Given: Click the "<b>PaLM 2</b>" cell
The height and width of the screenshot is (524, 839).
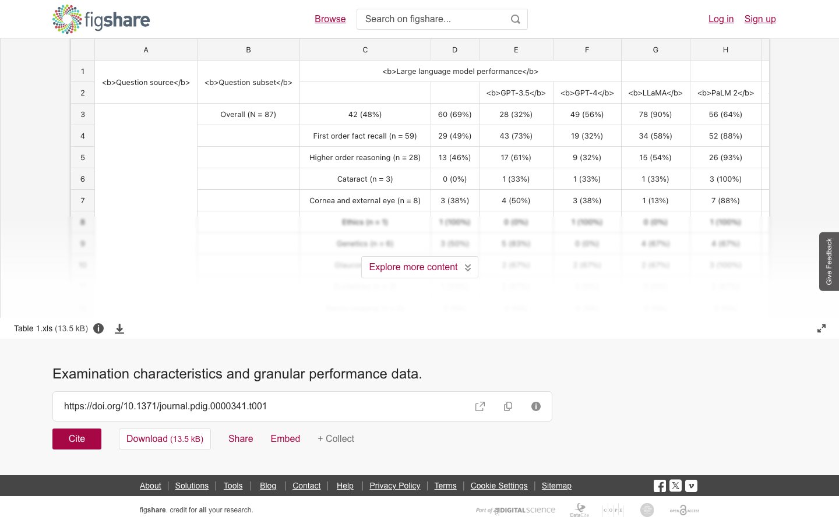Looking at the screenshot, I should 725,93.
